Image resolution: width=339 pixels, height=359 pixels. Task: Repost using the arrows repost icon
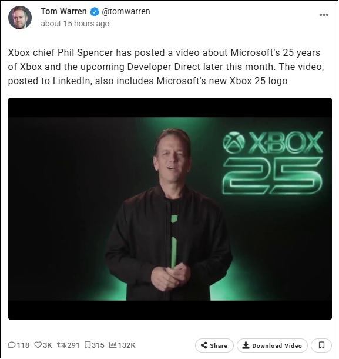(x=61, y=345)
